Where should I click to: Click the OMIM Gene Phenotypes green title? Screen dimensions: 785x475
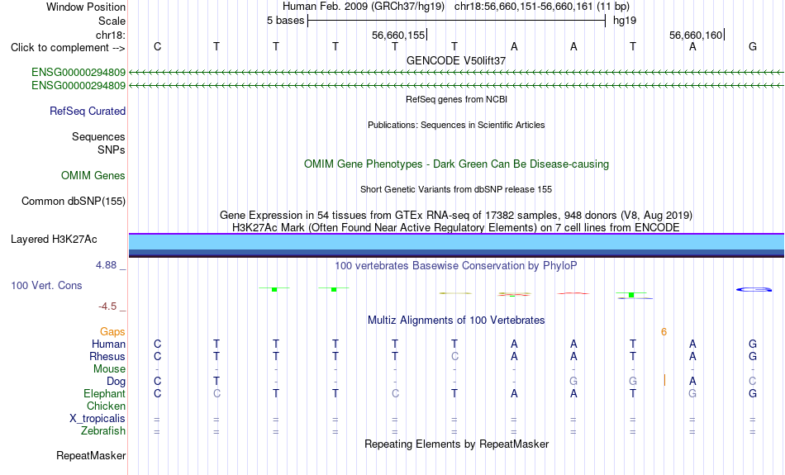pyautogui.click(x=456, y=164)
